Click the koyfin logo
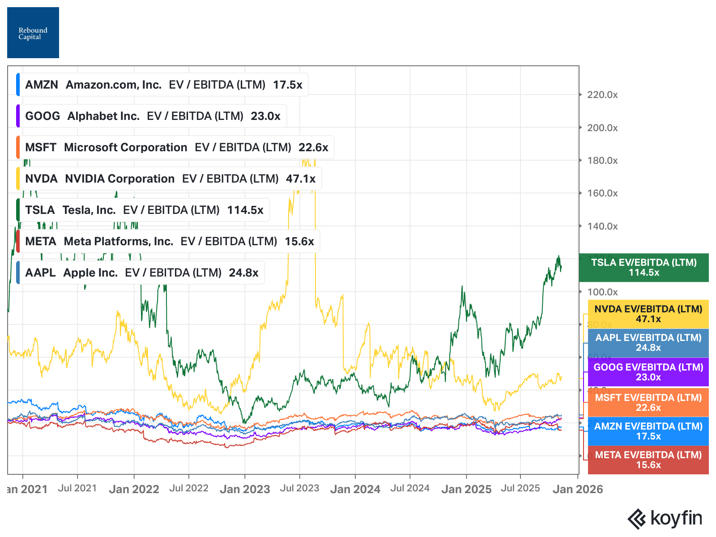716x537 pixels. 665,519
